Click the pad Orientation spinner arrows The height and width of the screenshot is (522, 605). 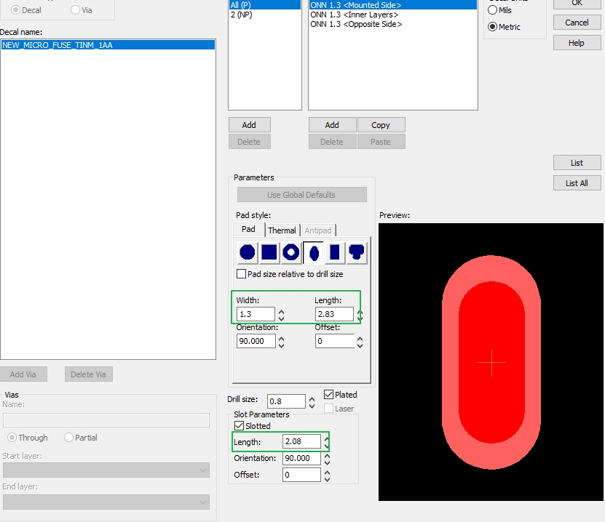[281, 341]
